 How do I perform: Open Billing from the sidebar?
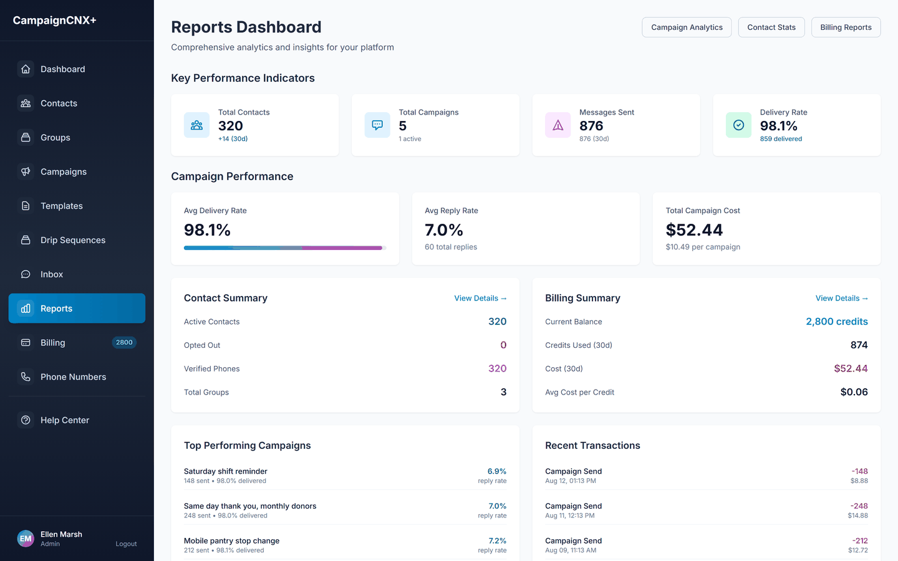tap(77, 343)
